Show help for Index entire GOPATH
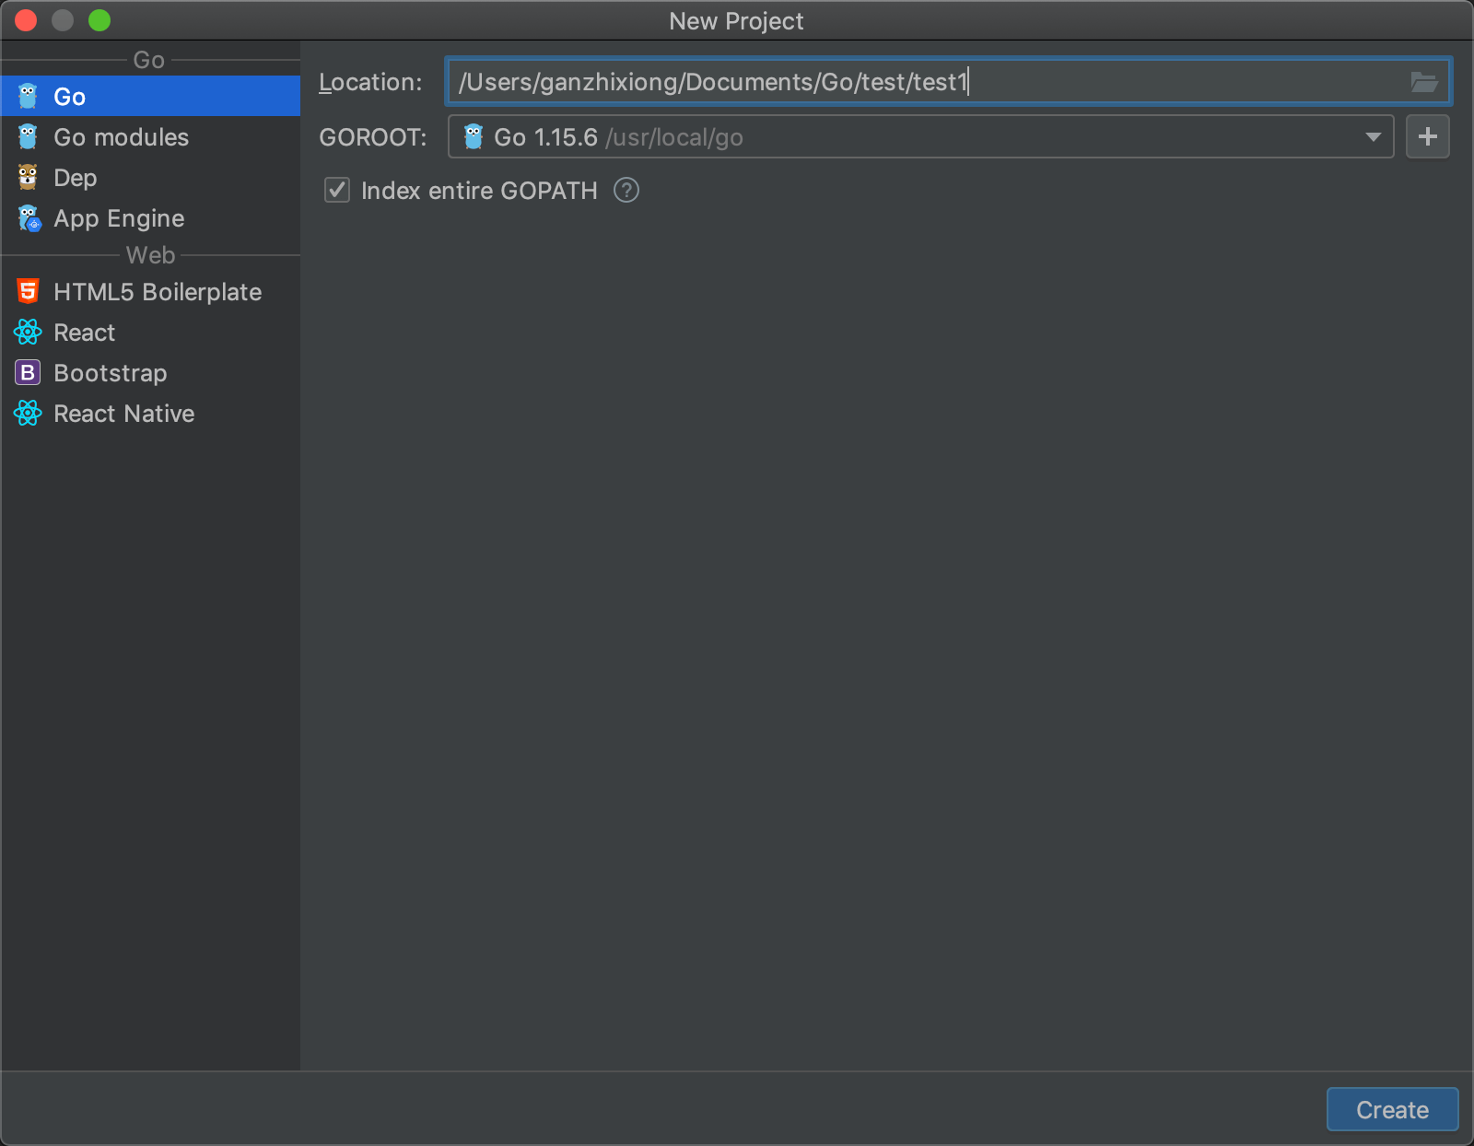The height and width of the screenshot is (1146, 1474). (x=626, y=191)
